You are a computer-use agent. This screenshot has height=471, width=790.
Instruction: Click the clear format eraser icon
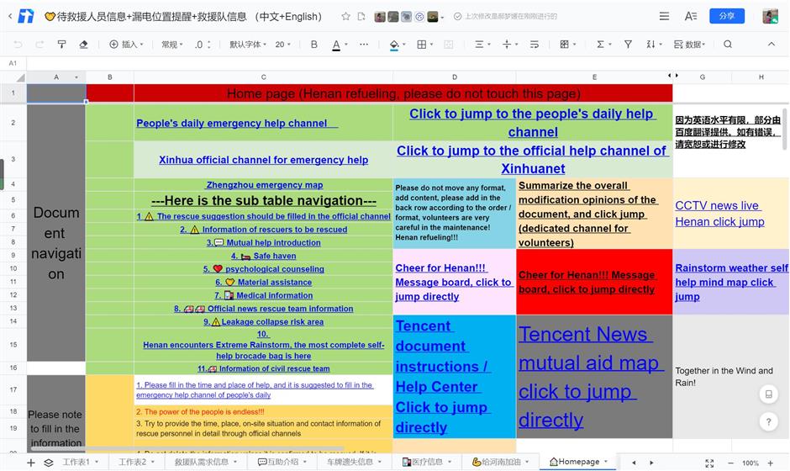pyautogui.click(x=83, y=45)
